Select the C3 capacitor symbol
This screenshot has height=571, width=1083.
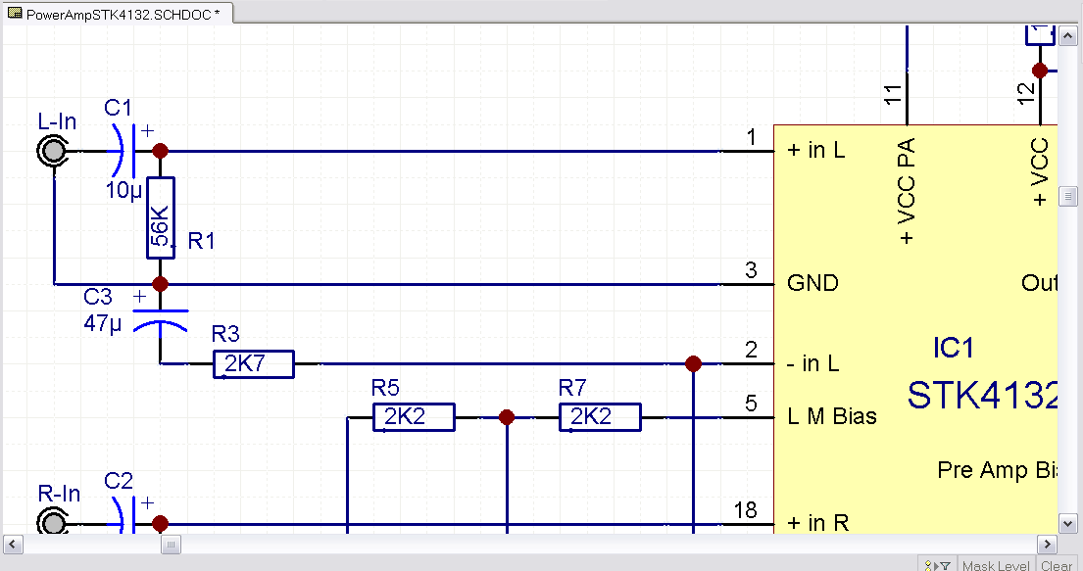(160, 322)
